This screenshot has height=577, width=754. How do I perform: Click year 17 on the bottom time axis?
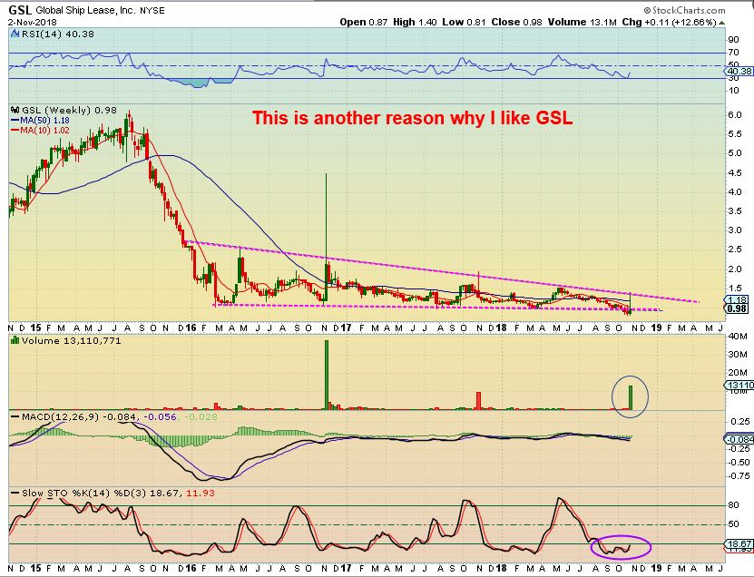[x=346, y=568]
